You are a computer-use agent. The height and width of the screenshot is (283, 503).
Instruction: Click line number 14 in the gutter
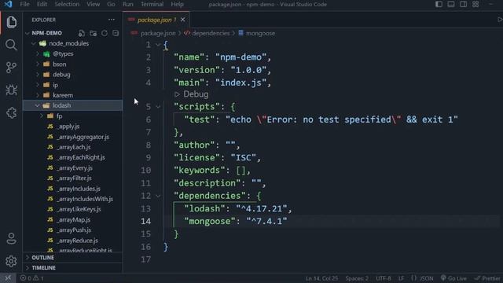click(x=145, y=222)
